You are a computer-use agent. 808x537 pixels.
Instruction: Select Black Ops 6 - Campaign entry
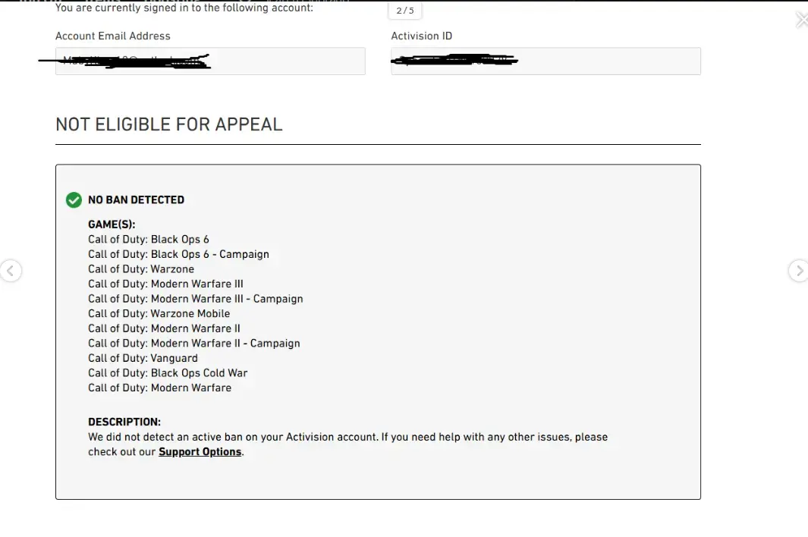point(178,254)
